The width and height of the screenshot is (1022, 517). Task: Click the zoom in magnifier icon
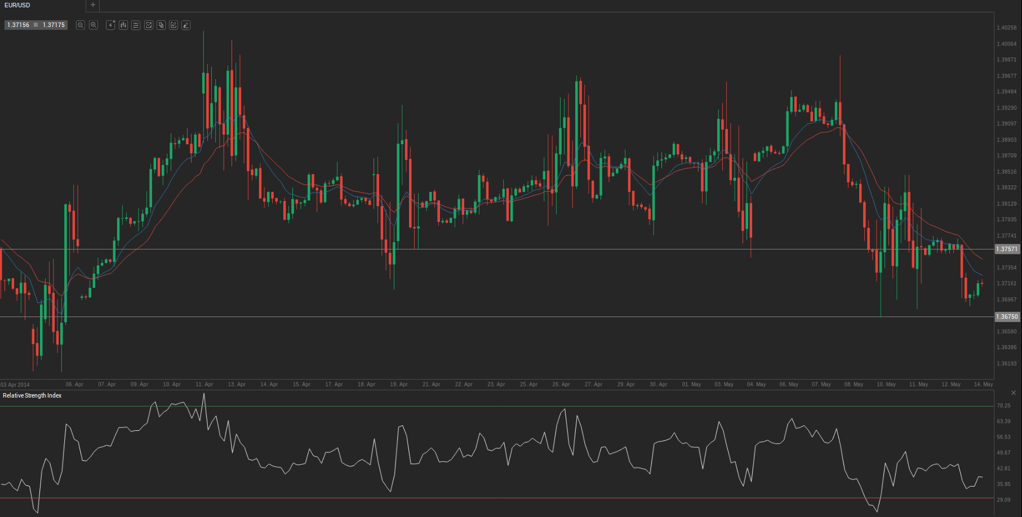click(94, 25)
